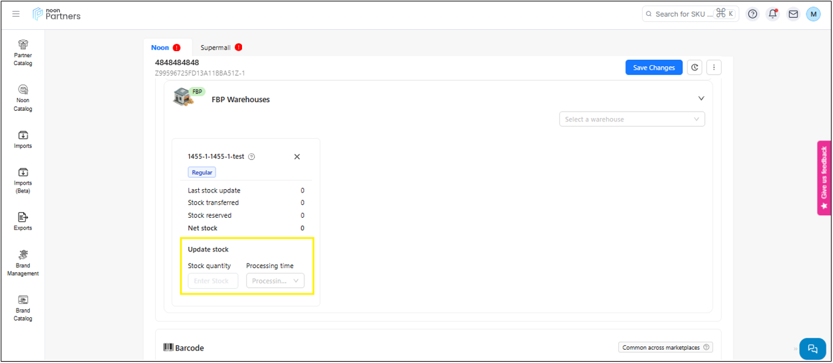Image resolution: width=833 pixels, height=363 pixels.
Task: Open Imports (Beta) in sidebar
Action: 23,180
